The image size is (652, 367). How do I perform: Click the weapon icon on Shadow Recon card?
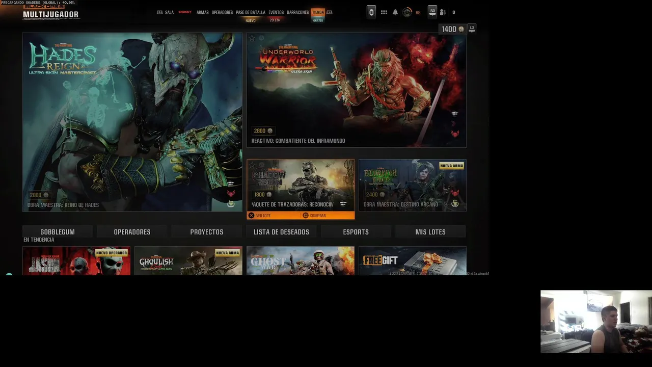343,204
